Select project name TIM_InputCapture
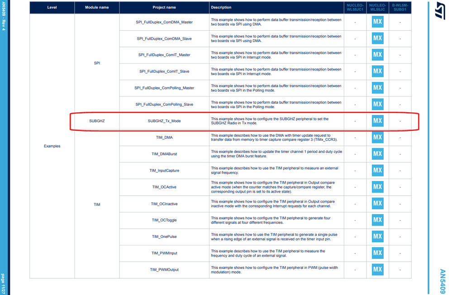The width and height of the screenshot is (452, 295). point(164,171)
